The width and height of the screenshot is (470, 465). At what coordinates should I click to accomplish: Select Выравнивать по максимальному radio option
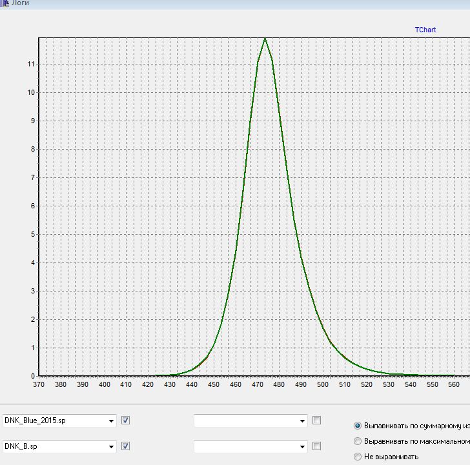coord(358,441)
